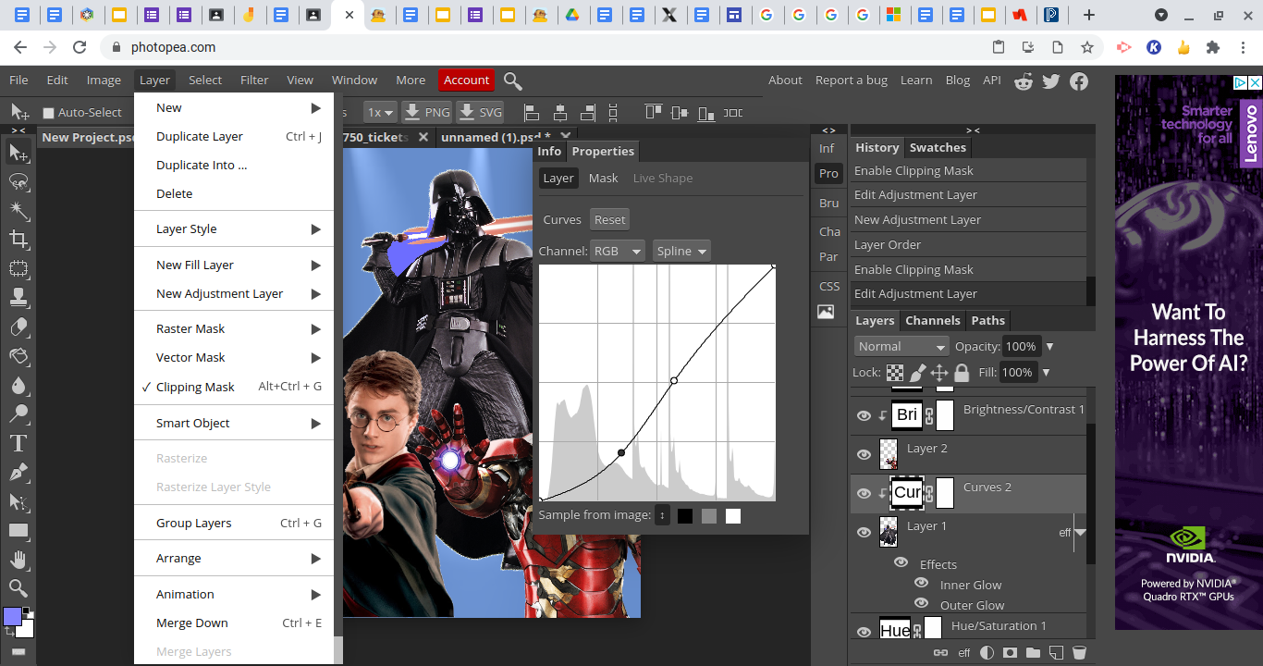Toggle Inner Glow effect visibility

coord(921,583)
